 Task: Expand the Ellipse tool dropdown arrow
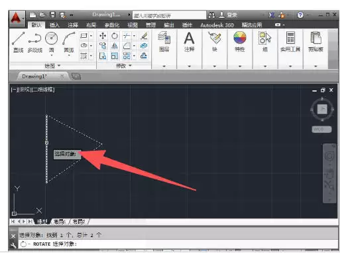tap(91, 46)
